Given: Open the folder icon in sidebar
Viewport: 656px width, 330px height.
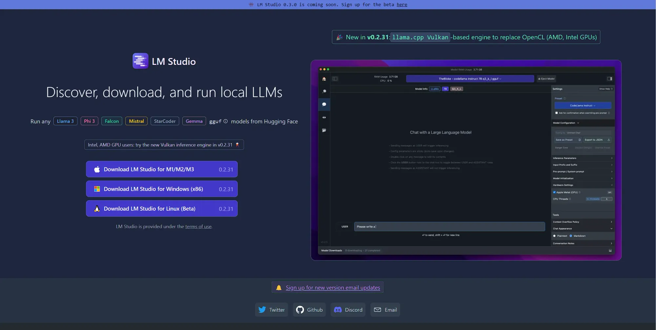Looking at the screenshot, I should coord(324,130).
